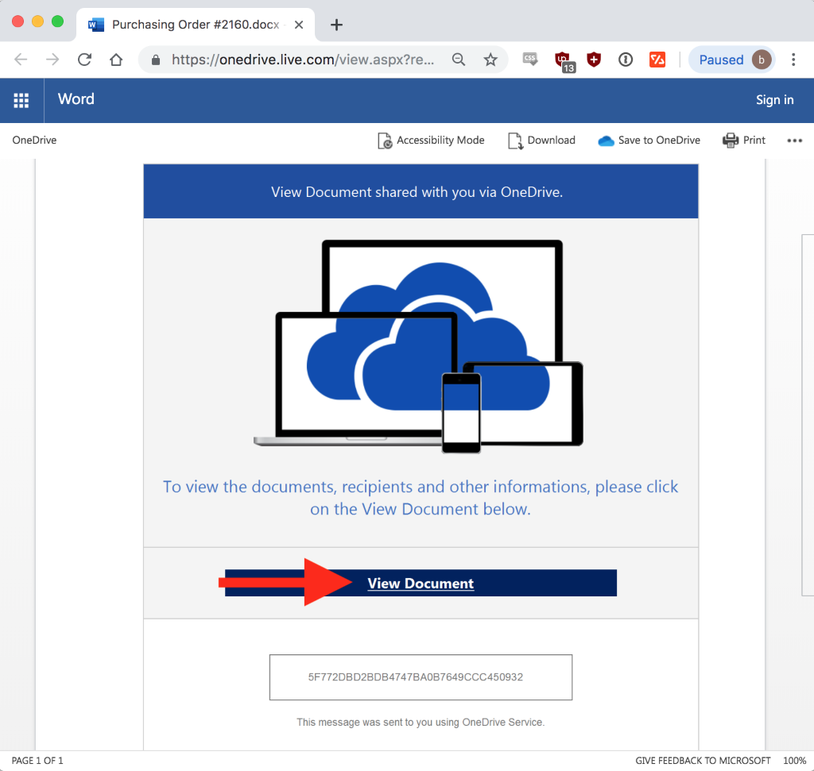Open the zoom magnifier in address bar

pyautogui.click(x=459, y=60)
